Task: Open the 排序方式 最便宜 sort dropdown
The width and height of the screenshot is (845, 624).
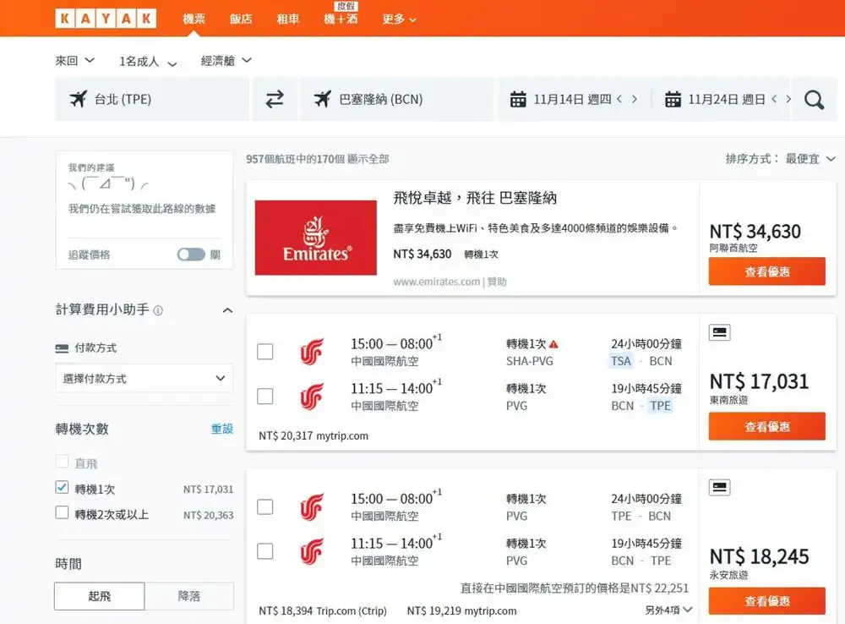Action: pyautogui.click(x=780, y=159)
